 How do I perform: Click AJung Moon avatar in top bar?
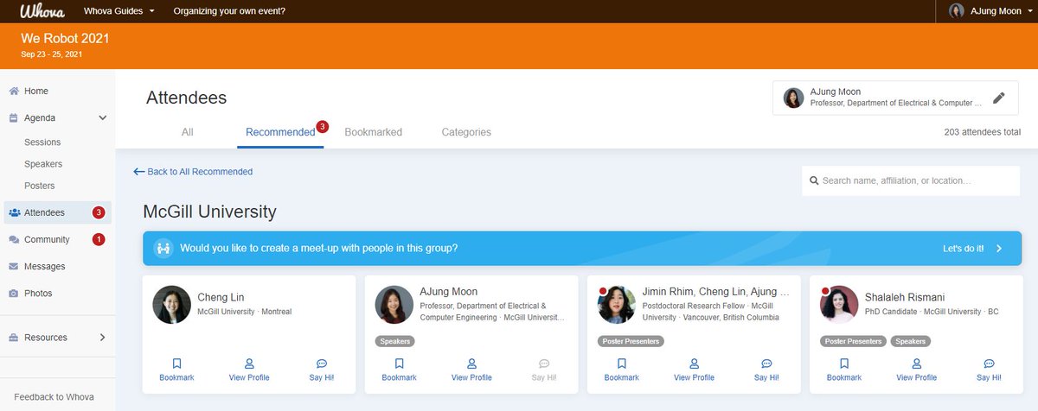[956, 11]
